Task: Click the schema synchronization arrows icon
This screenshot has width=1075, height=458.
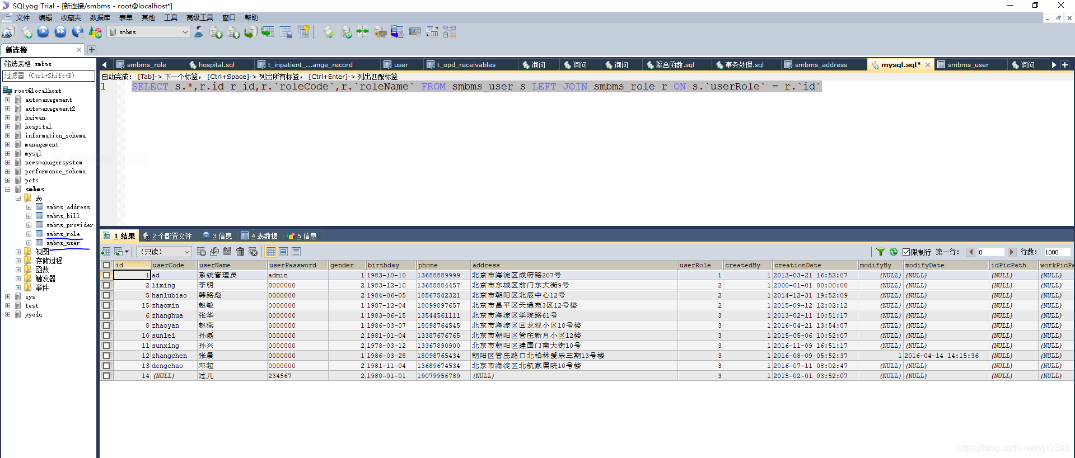Action: pyautogui.click(x=363, y=32)
